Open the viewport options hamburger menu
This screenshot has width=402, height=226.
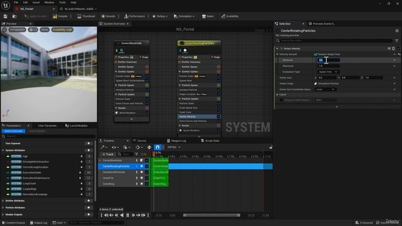4,30
